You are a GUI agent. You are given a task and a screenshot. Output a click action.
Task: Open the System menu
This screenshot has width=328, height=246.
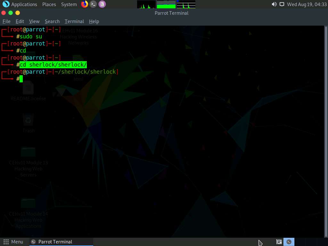point(69,4)
